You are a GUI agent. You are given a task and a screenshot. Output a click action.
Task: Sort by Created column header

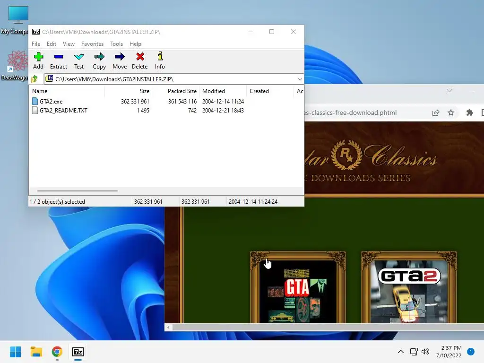point(270,91)
